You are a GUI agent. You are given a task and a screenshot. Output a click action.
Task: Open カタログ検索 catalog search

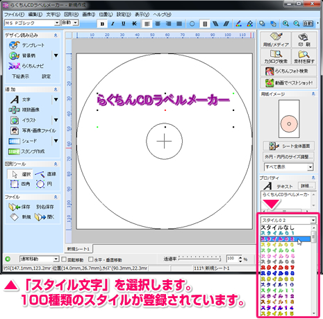tap(276, 57)
